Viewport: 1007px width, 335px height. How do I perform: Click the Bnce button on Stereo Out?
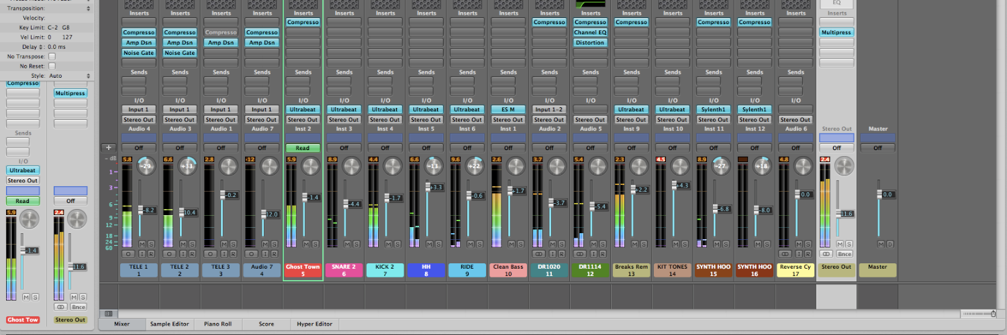click(x=845, y=254)
